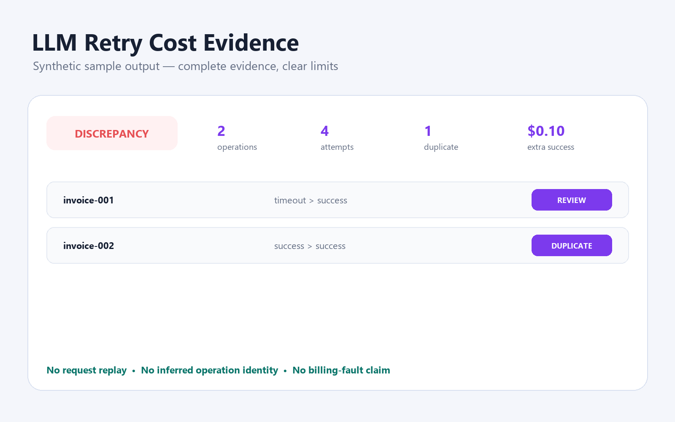Click the 'duplicate' metric label
Screen dimensions: 675x422
coord(441,147)
